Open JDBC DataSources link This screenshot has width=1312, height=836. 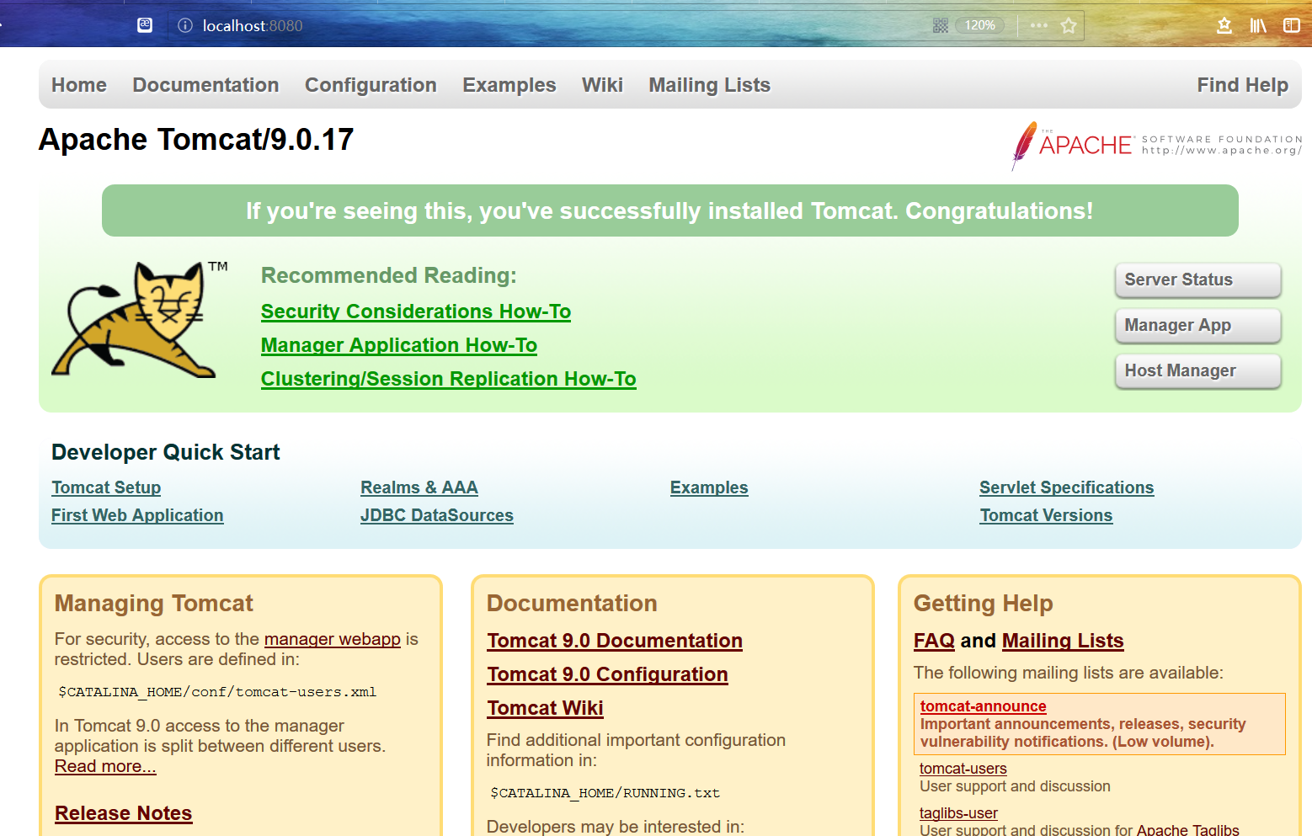(x=437, y=515)
